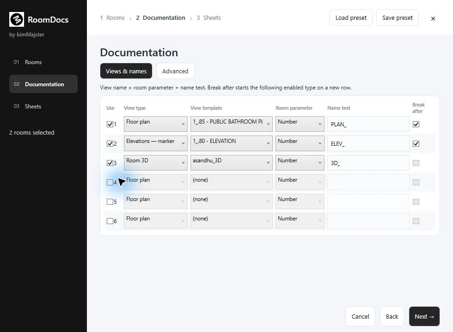The width and height of the screenshot is (453, 332).
Task: Switch to the Advanced tab
Action: pos(175,71)
